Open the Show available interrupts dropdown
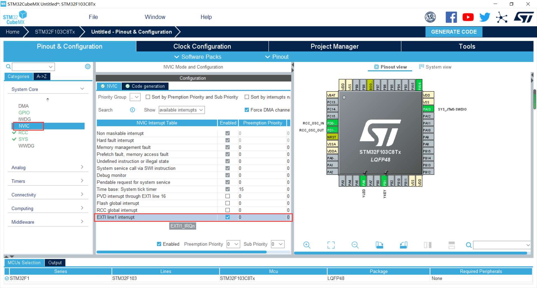The image size is (537, 288). (182, 110)
